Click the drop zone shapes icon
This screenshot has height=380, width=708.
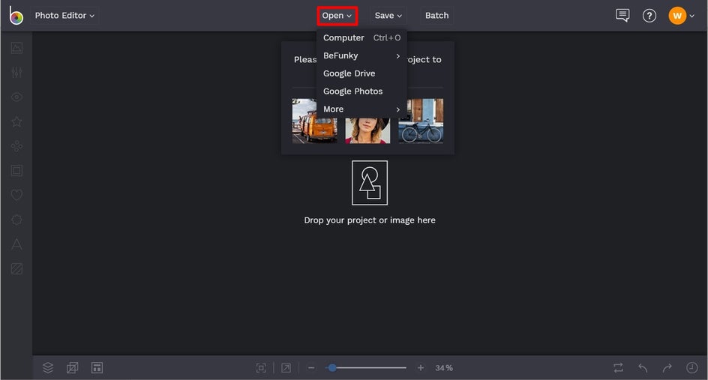[370, 183]
